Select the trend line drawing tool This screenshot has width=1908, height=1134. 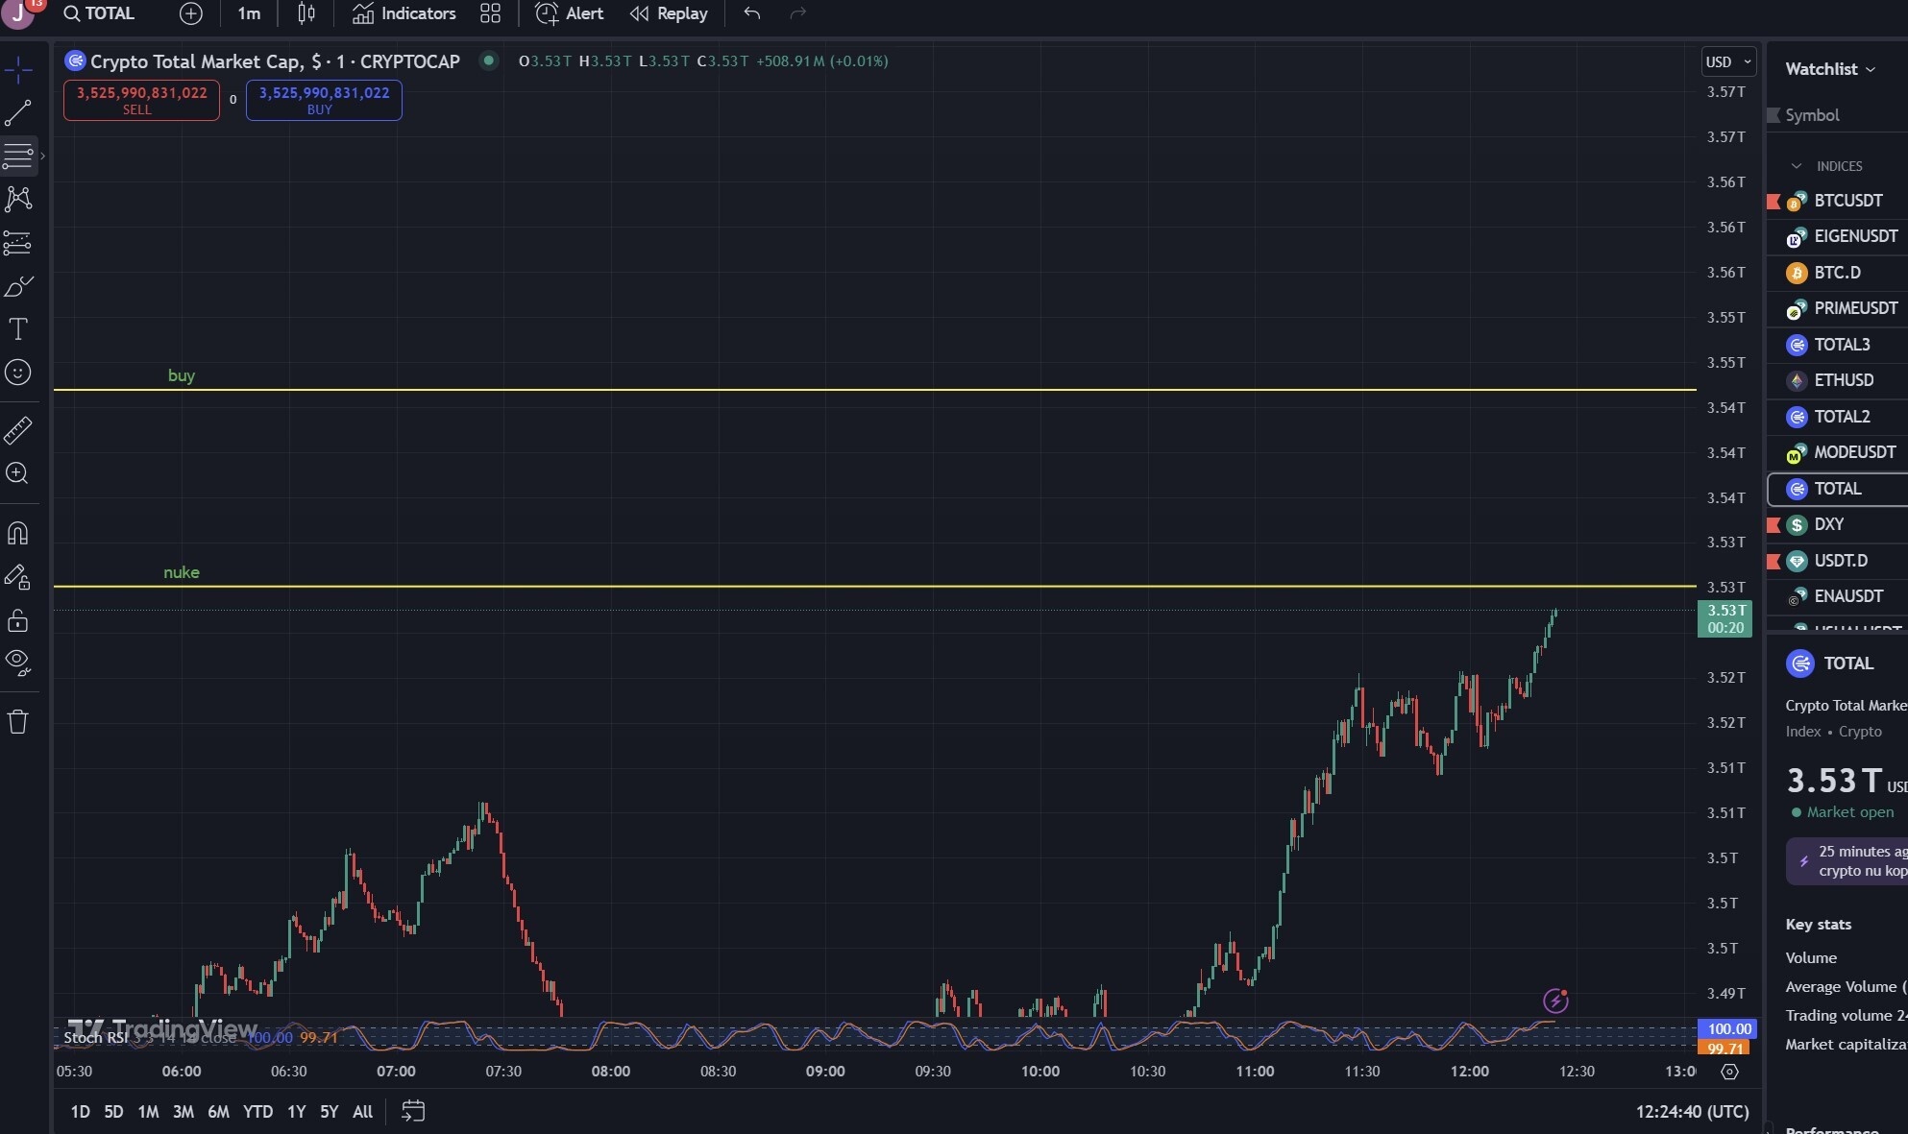click(x=18, y=113)
